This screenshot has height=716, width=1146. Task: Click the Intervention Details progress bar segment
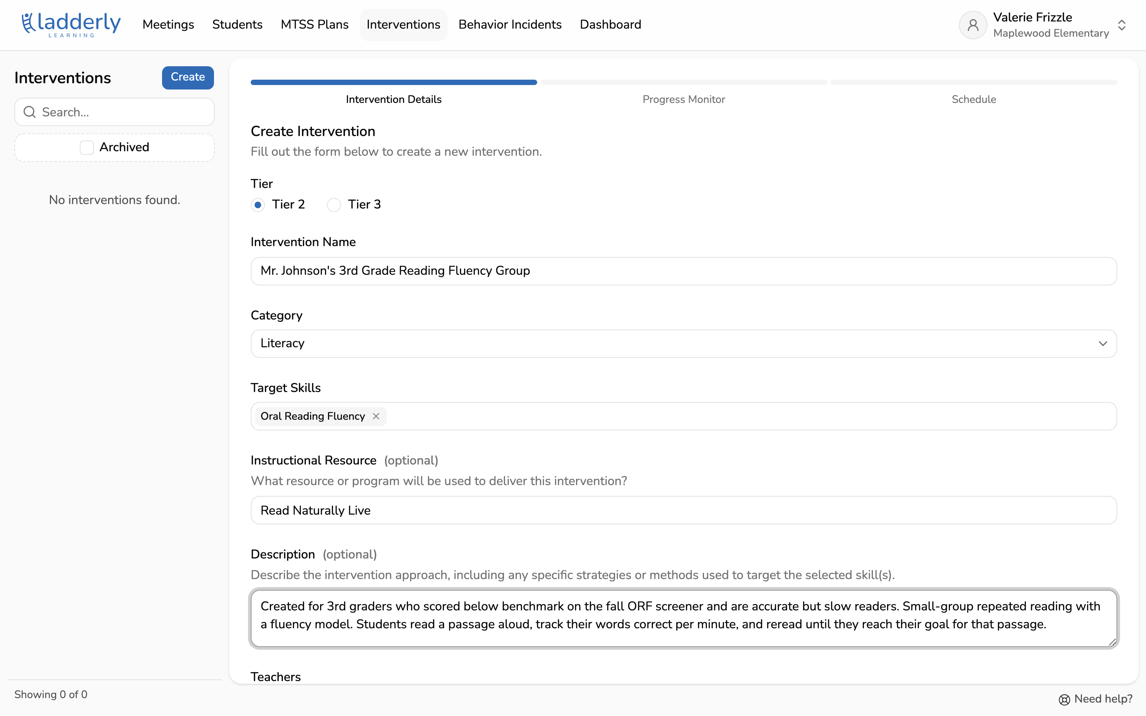click(394, 82)
